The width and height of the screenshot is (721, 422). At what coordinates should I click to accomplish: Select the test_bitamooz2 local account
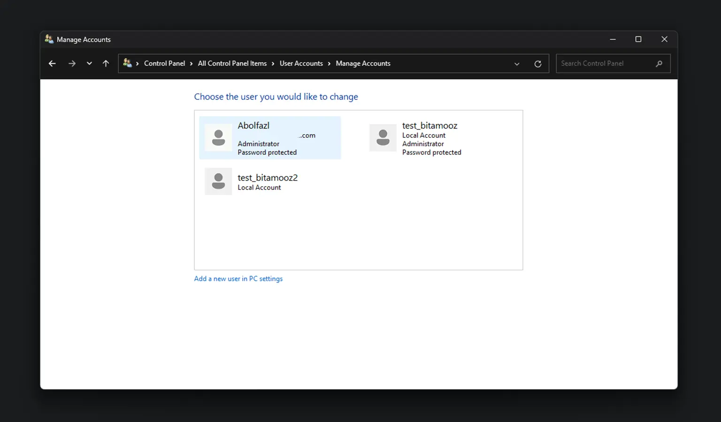click(x=267, y=181)
